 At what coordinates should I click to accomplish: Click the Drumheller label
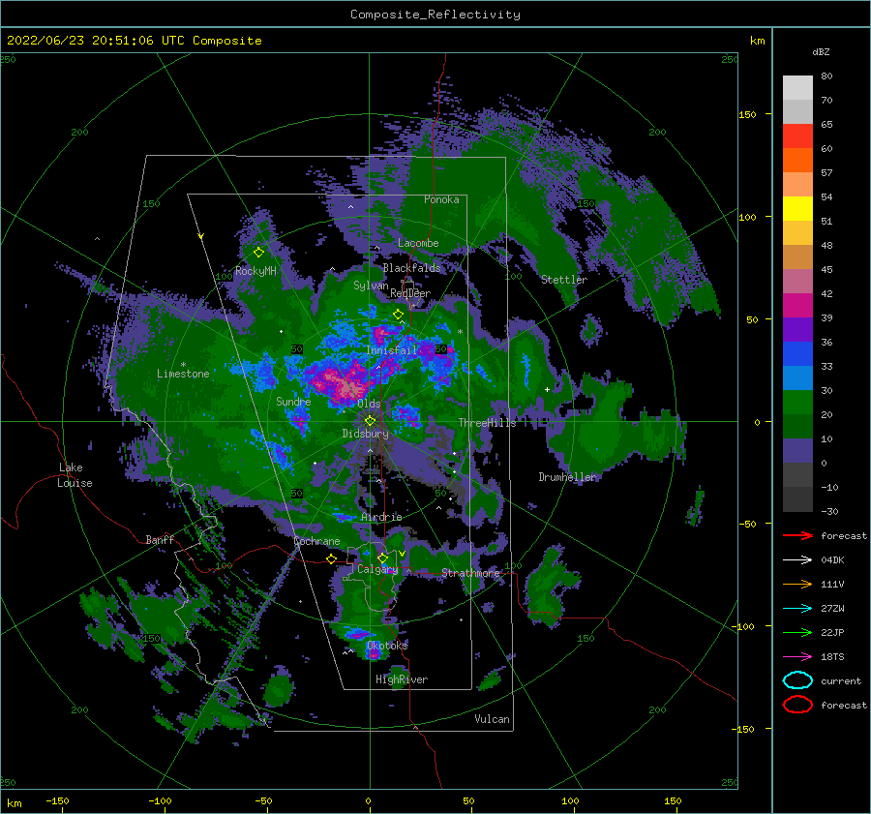point(566,477)
